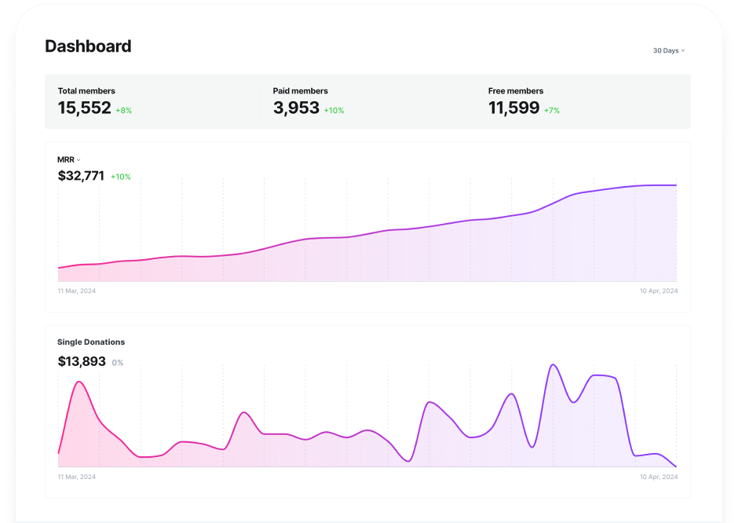
Task: Select the Paid members stat
Action: coord(301,91)
